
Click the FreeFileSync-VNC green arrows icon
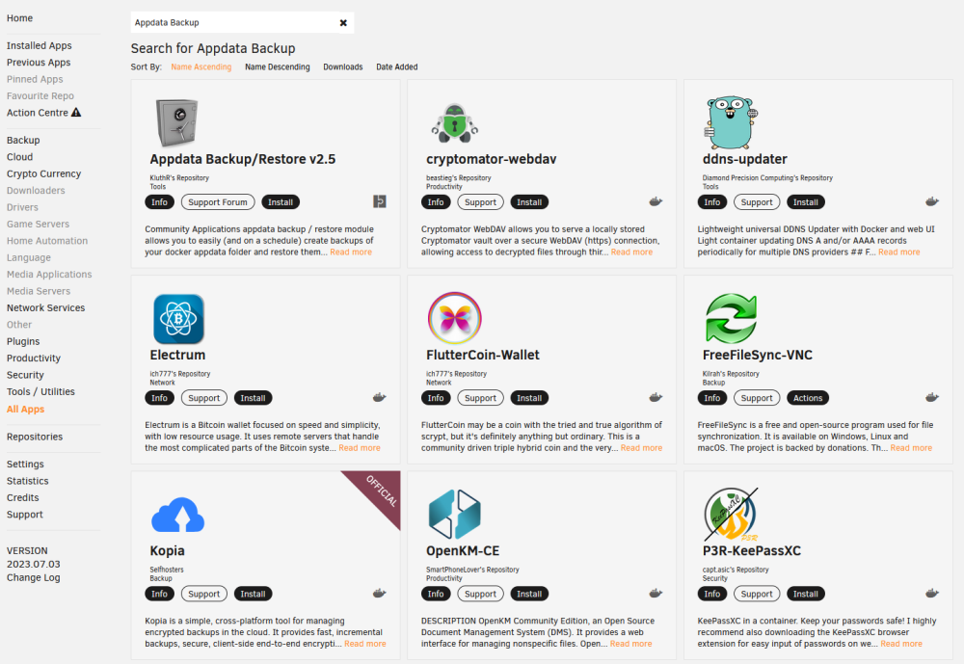(x=731, y=318)
